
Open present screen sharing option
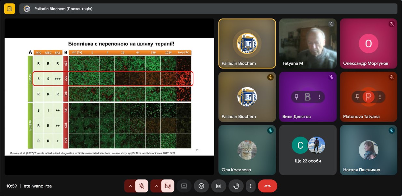pyautogui.click(x=184, y=186)
